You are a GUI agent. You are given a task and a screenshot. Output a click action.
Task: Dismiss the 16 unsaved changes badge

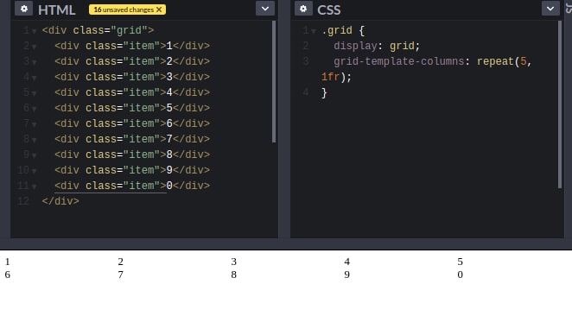159,9
